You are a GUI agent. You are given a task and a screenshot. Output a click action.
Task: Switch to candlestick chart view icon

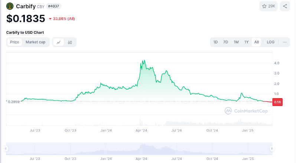click(70, 42)
